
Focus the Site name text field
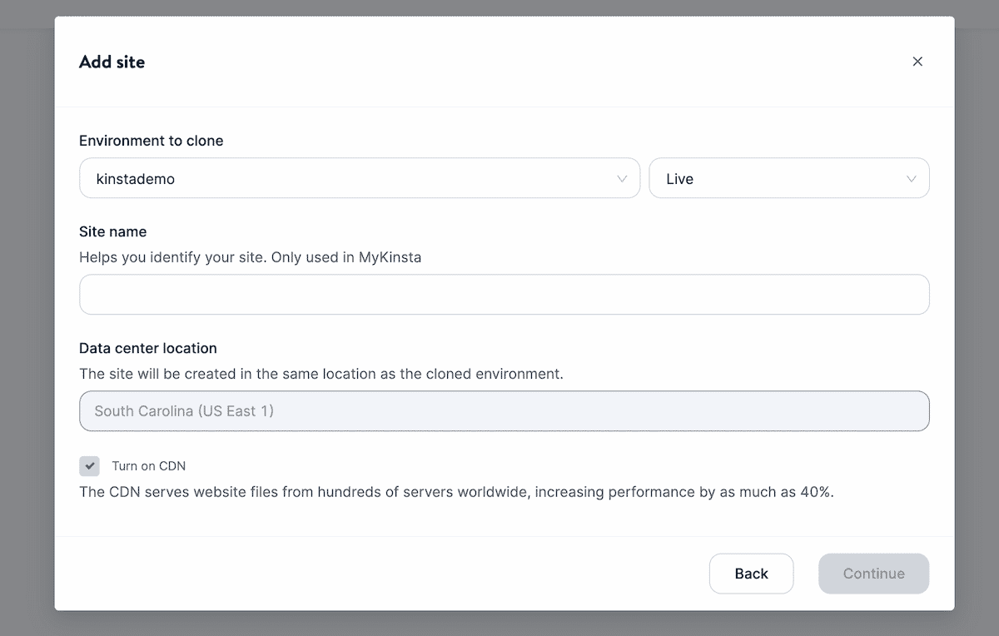click(x=504, y=295)
